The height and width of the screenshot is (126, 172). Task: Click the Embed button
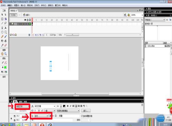[x=86, y=111]
